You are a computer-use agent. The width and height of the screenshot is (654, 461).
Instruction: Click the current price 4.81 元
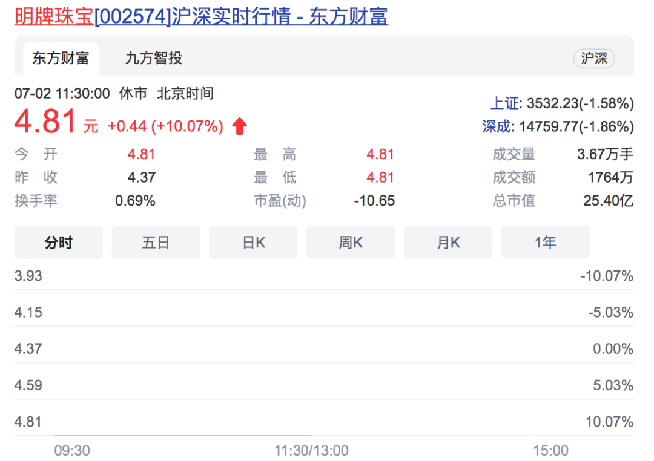(x=56, y=122)
